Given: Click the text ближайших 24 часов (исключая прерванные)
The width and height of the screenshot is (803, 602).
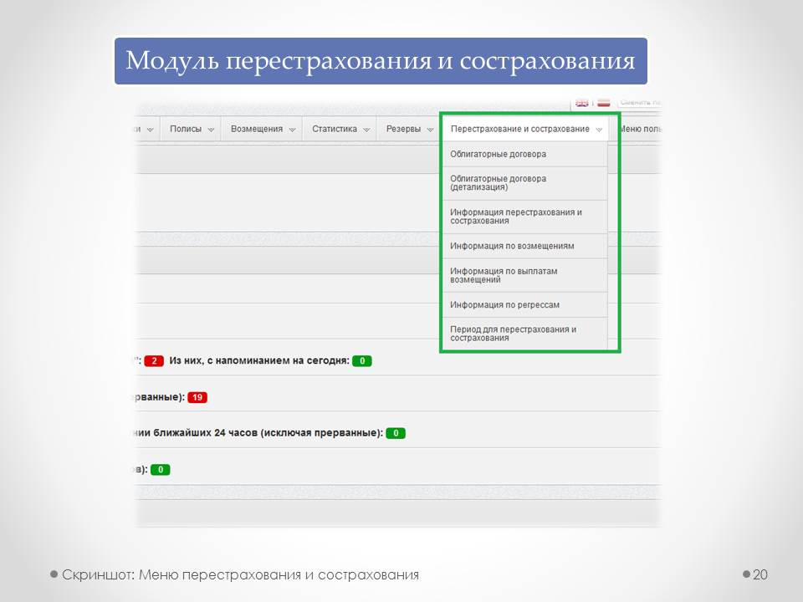Looking at the screenshot, I should click(x=268, y=433).
